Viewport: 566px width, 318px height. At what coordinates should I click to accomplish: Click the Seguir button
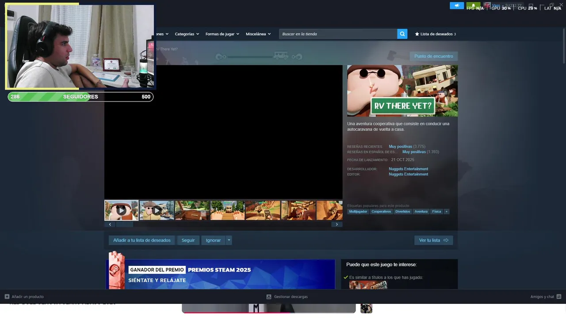coord(188,240)
